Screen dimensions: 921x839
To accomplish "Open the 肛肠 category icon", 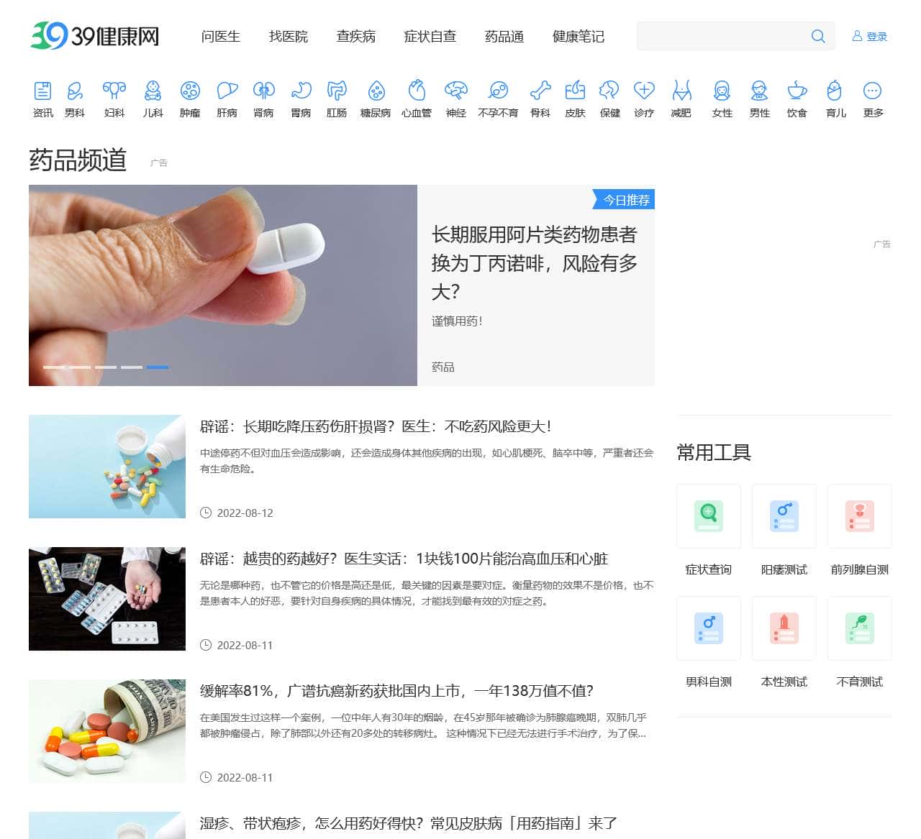I will point(337,91).
